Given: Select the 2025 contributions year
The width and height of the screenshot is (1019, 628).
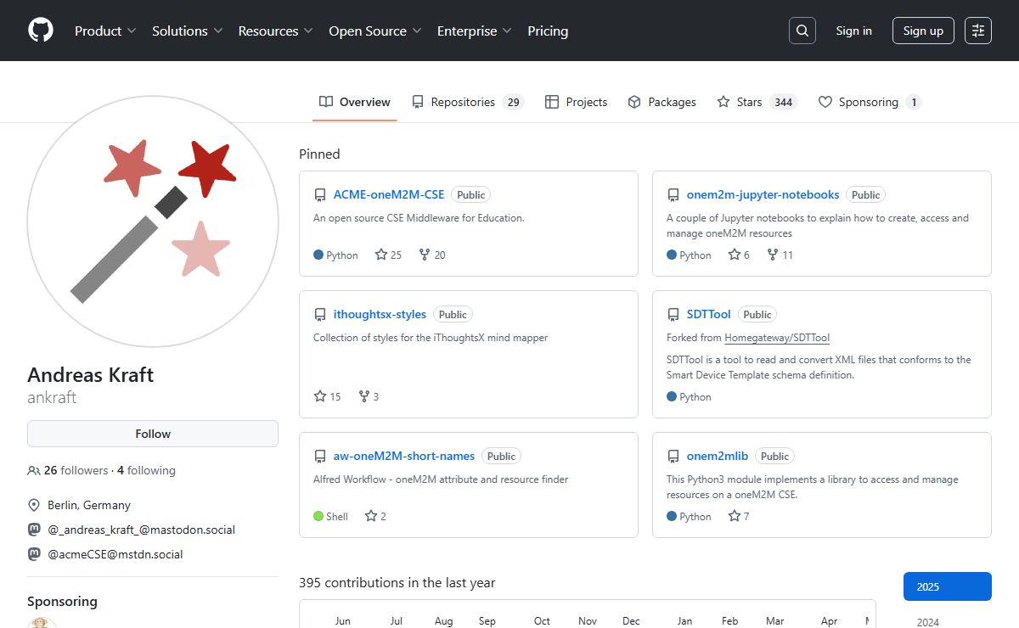Looking at the screenshot, I should (x=948, y=586).
